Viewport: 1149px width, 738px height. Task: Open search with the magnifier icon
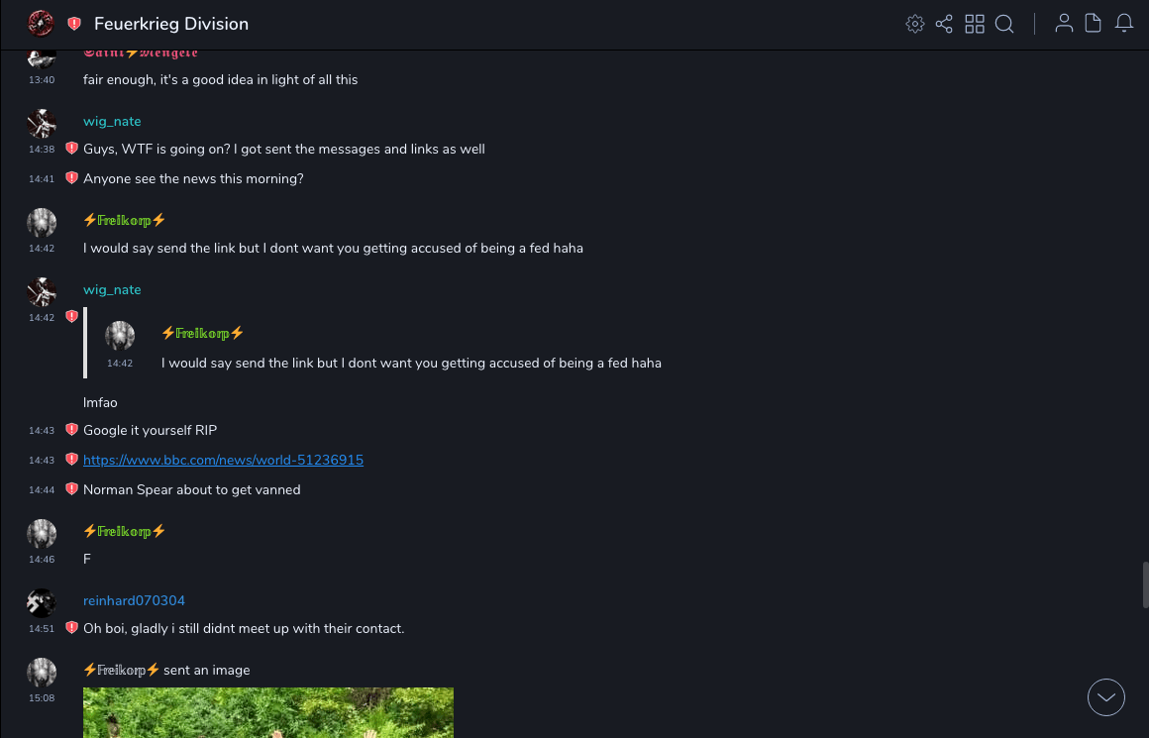1004,24
